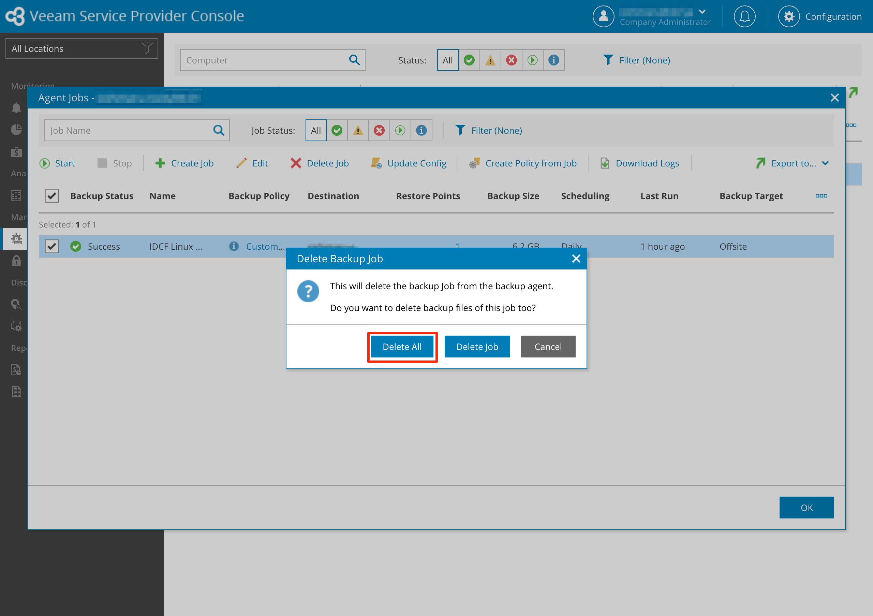Click the Veeam logo icon
The image size is (873, 616).
click(15, 16)
